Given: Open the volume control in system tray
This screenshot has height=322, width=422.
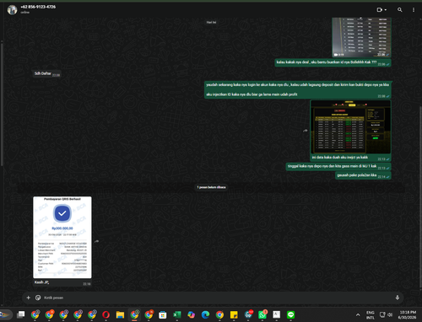Looking at the screenshot, I should click(390, 314).
